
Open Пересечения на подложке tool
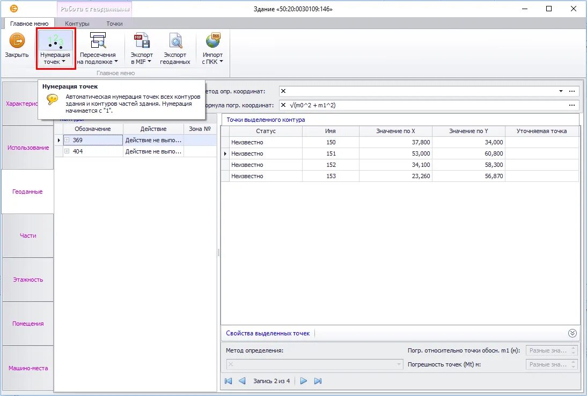point(97,48)
